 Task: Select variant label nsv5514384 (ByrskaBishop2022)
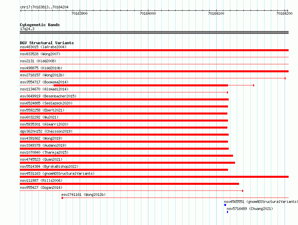(x=49, y=166)
